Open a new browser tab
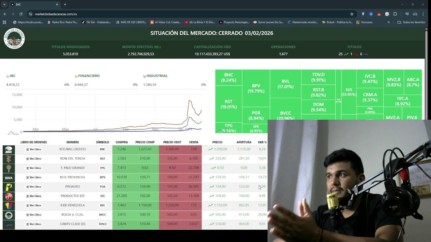This screenshot has height=242, width=431. click(65, 4)
